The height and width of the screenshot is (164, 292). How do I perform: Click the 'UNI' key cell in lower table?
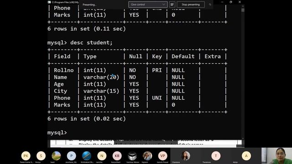157,98
